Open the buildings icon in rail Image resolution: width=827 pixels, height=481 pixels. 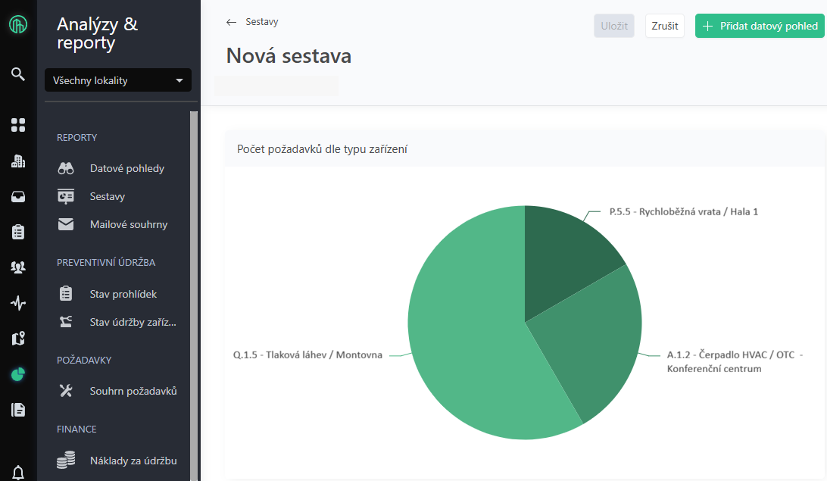(18, 161)
